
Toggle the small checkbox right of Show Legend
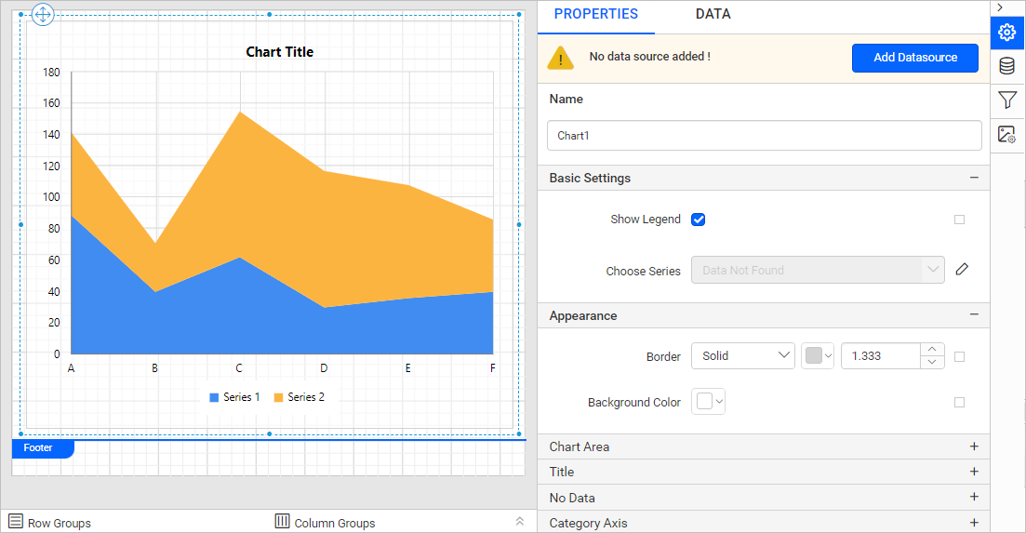click(959, 220)
